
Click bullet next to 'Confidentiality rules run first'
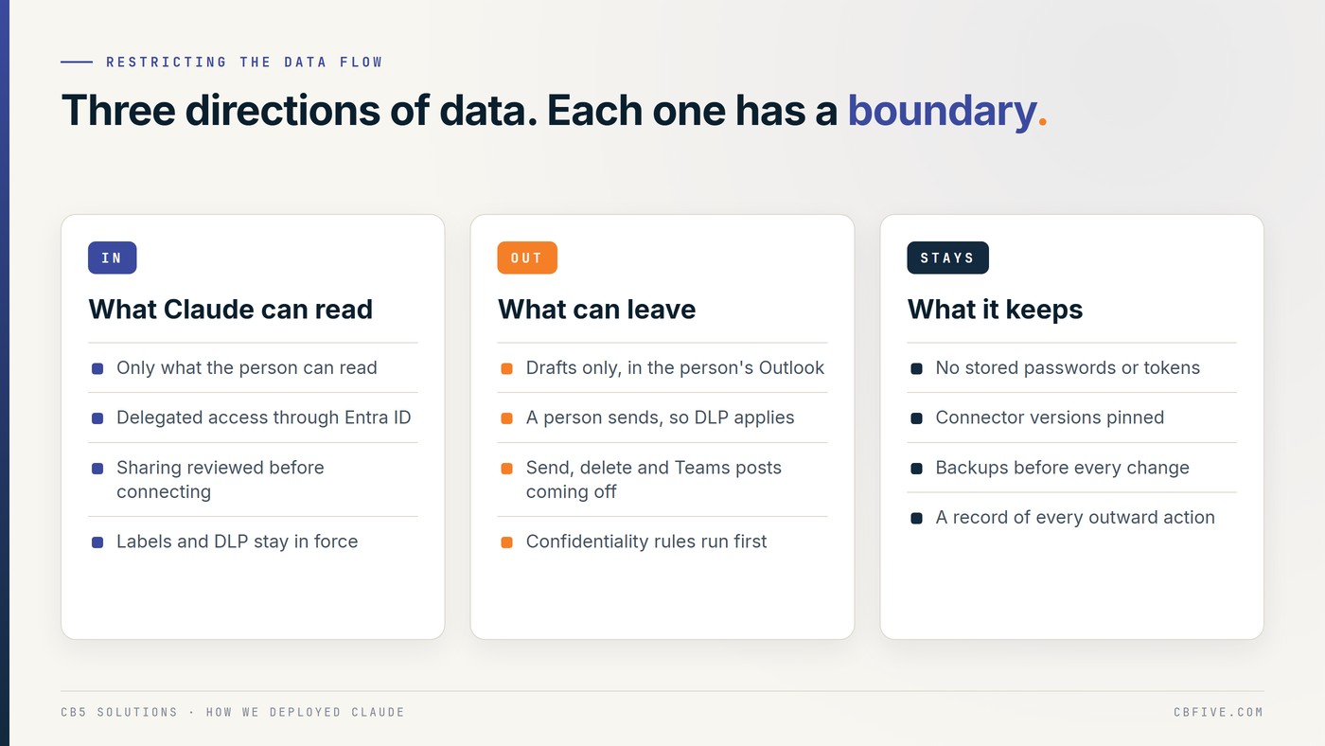coord(507,542)
